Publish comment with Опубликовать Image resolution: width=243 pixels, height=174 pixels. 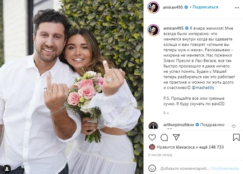click(225, 168)
